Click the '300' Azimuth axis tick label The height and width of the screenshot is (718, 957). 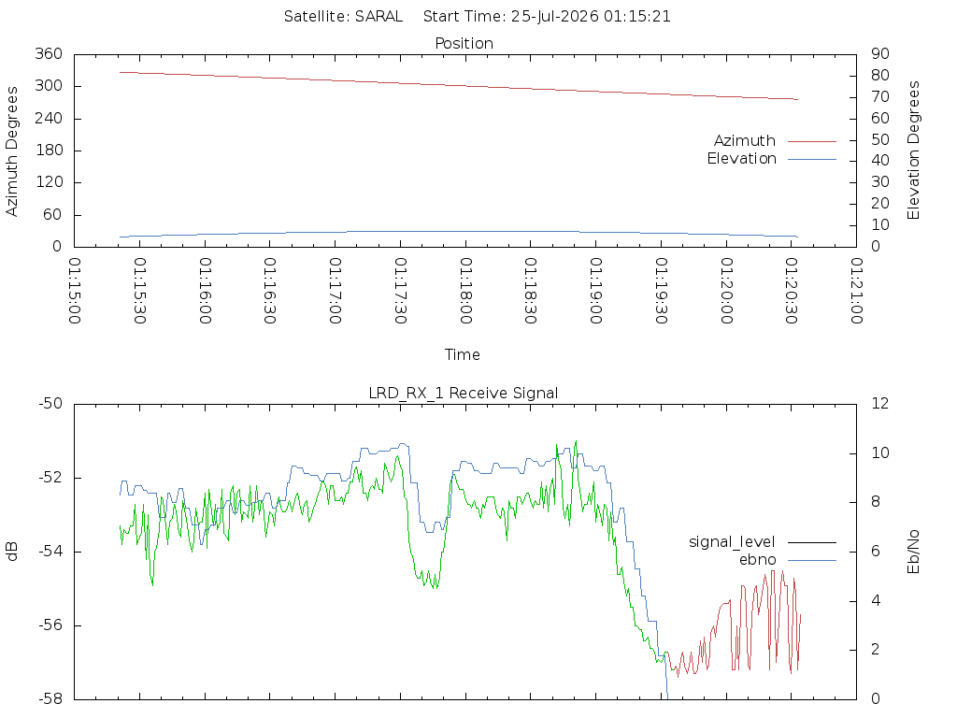coord(49,86)
